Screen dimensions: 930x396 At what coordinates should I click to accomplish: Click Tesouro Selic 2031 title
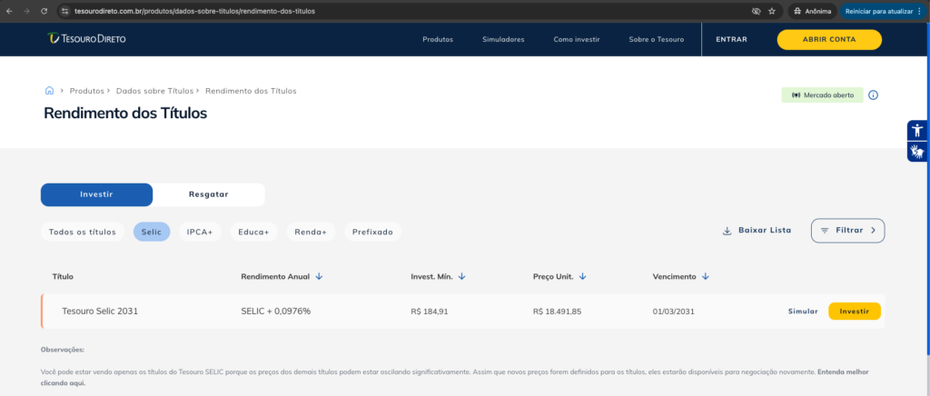tap(100, 311)
